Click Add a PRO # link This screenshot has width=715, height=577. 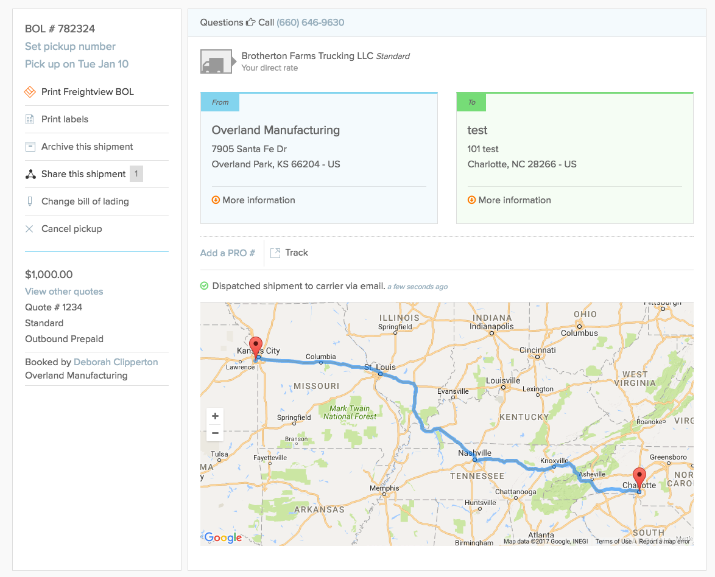tap(228, 253)
